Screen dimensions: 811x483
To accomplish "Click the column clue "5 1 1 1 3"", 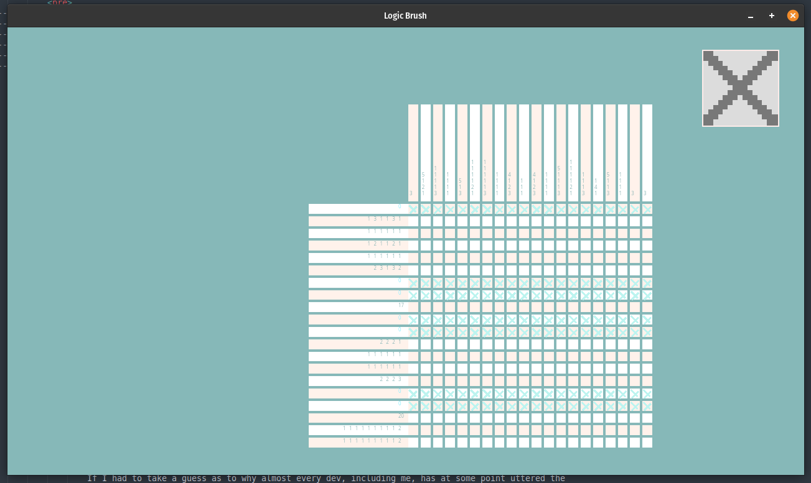I will coord(559,181).
